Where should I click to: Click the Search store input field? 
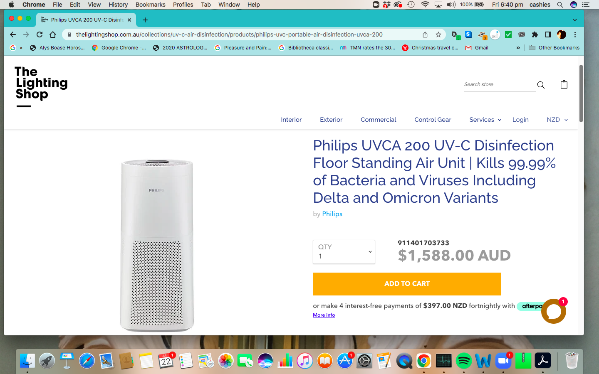[x=500, y=84]
